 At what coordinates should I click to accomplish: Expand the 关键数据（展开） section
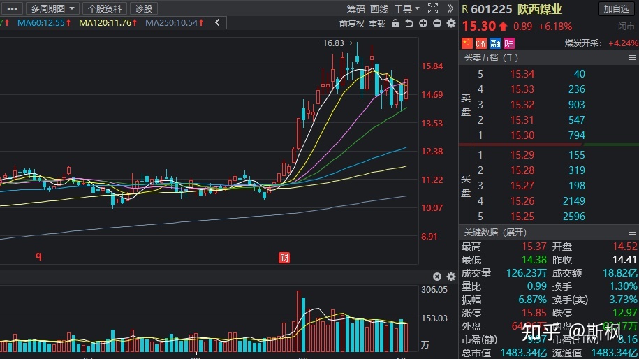495,233
